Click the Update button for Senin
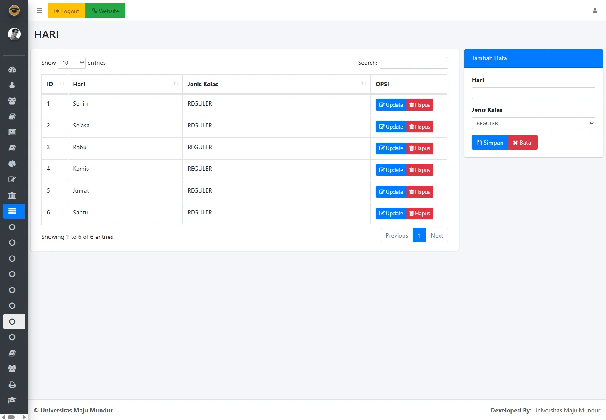The image size is (606, 420). click(391, 105)
